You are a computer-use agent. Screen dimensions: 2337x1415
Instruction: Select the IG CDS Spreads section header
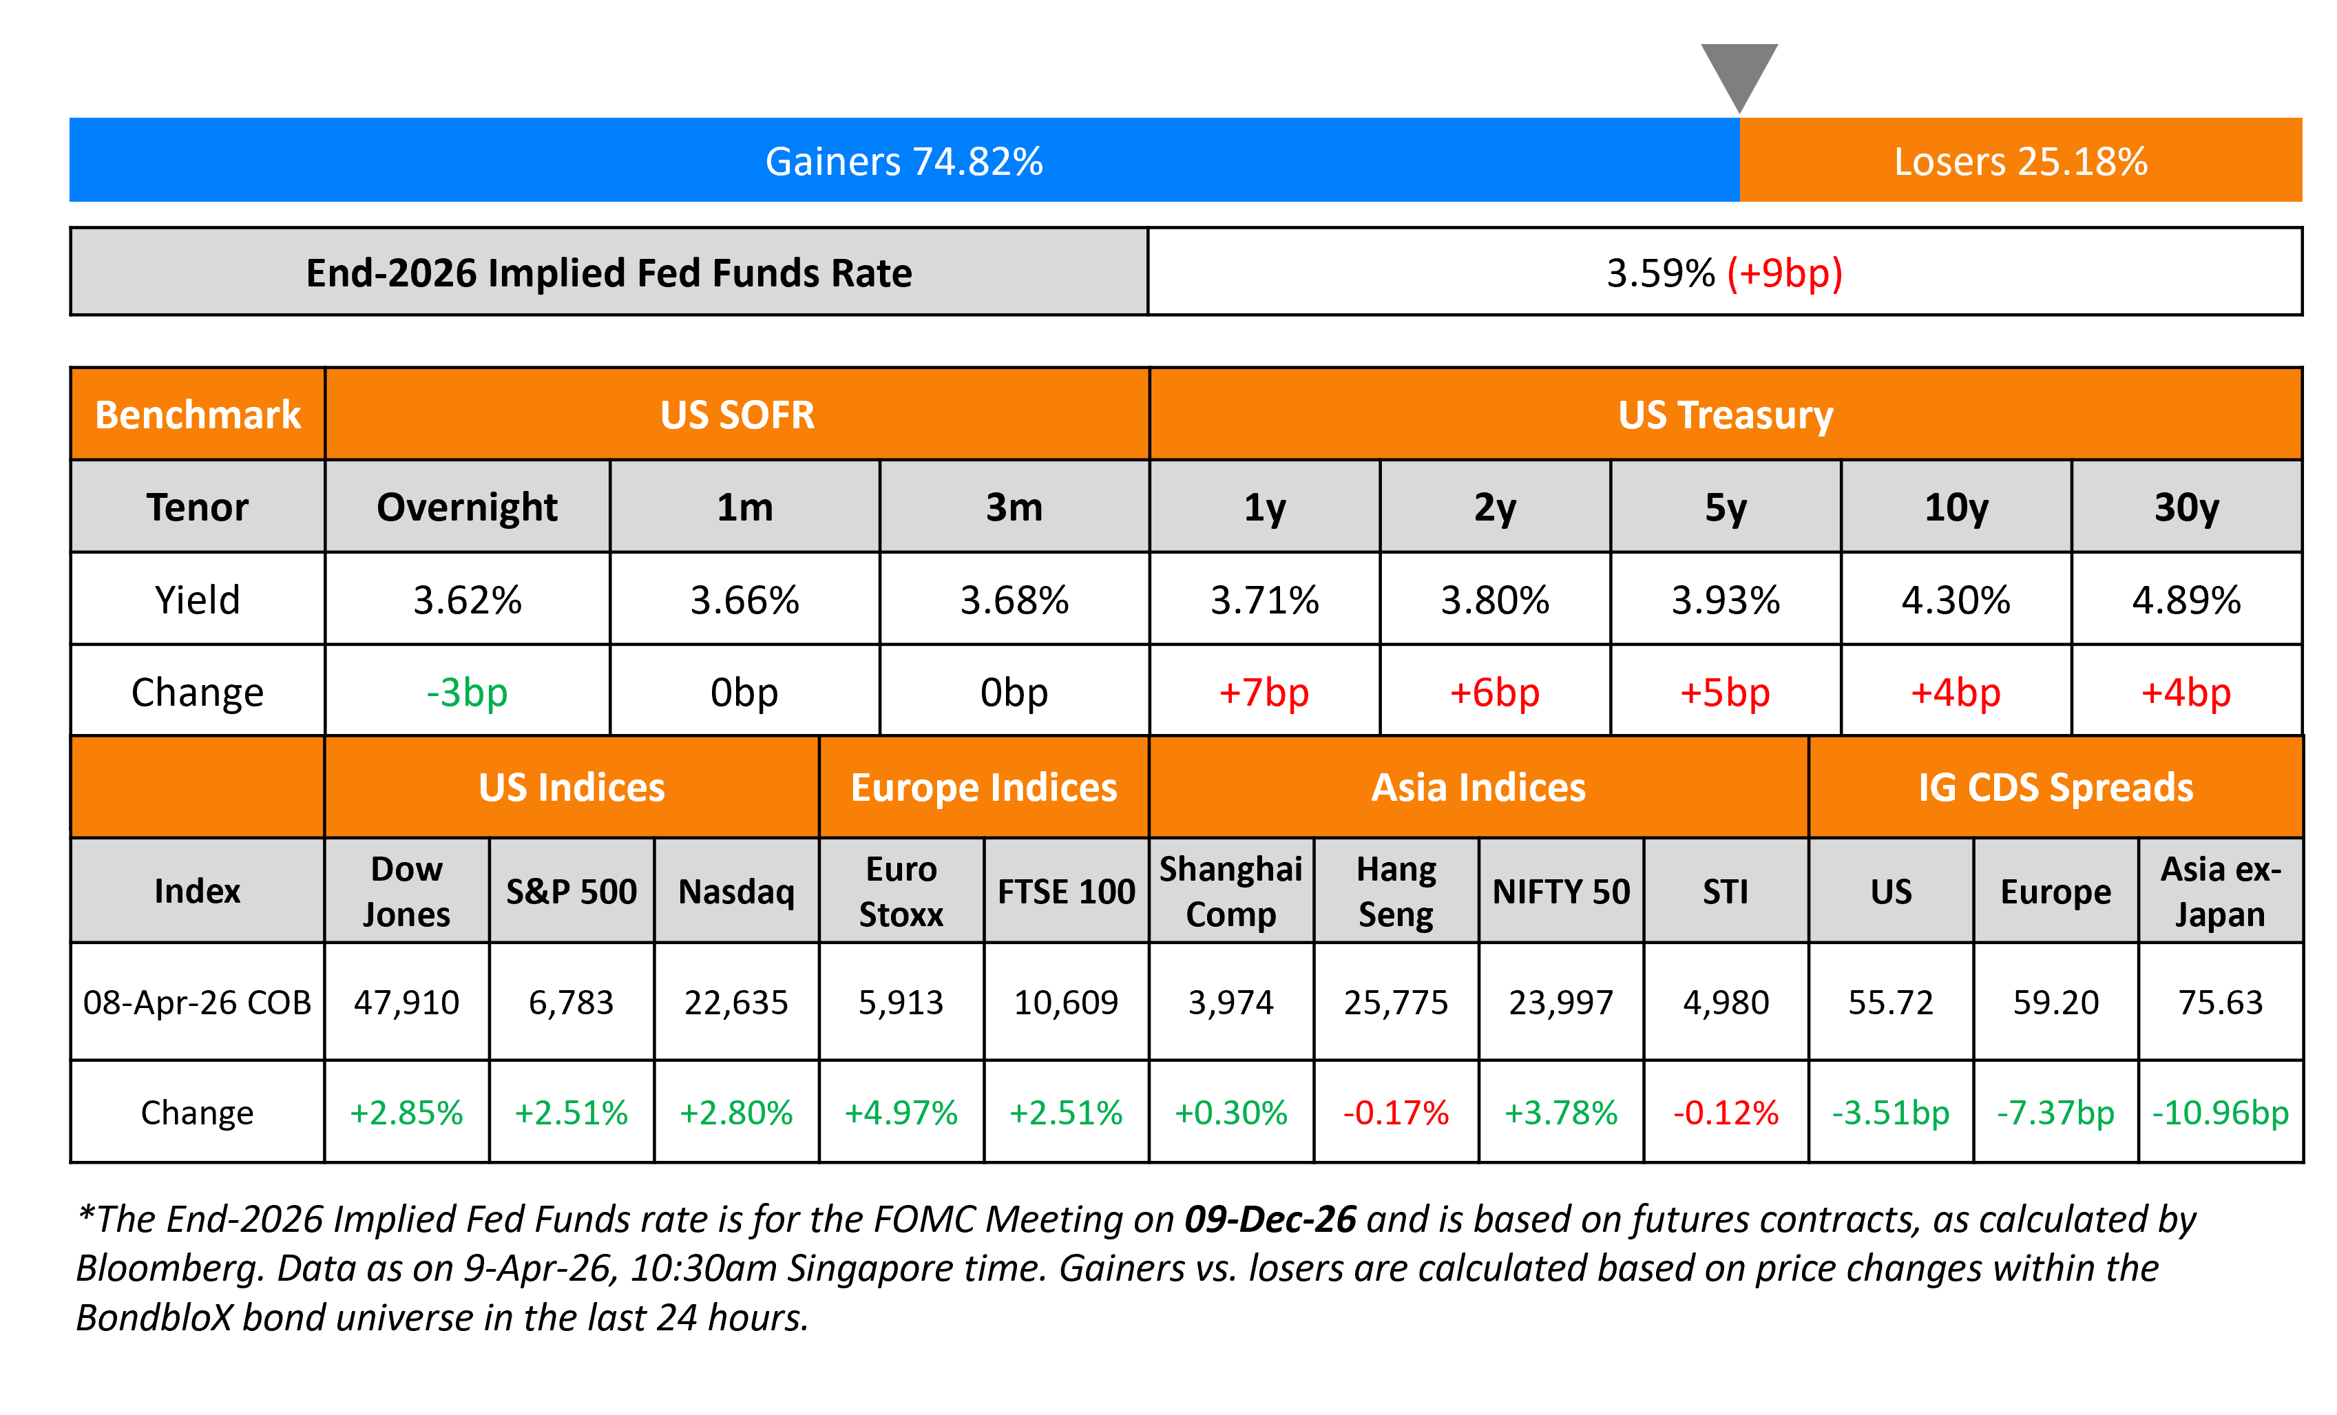coord(2055,787)
